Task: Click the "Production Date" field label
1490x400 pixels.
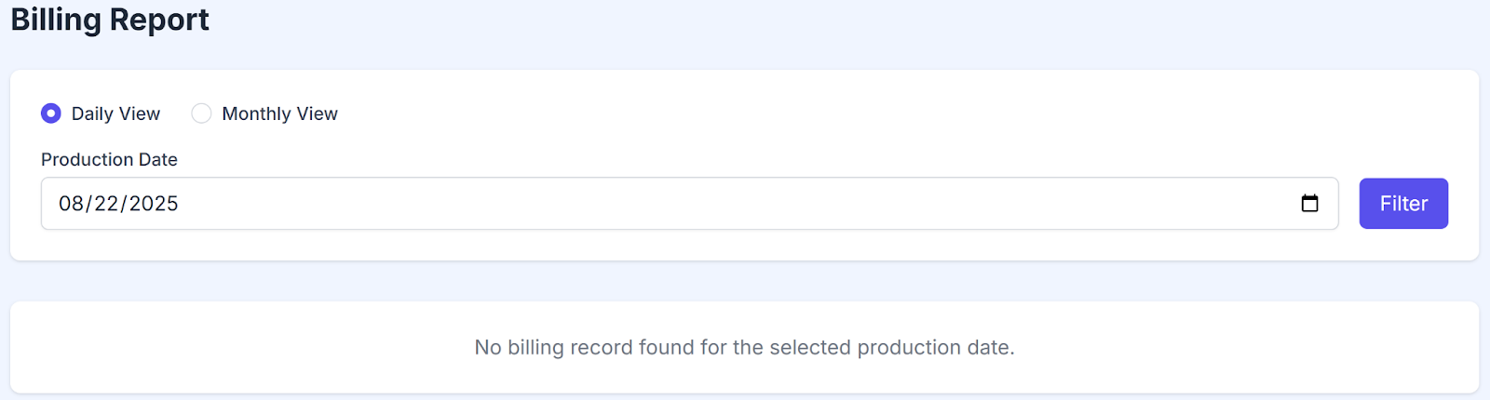Action: pos(109,160)
